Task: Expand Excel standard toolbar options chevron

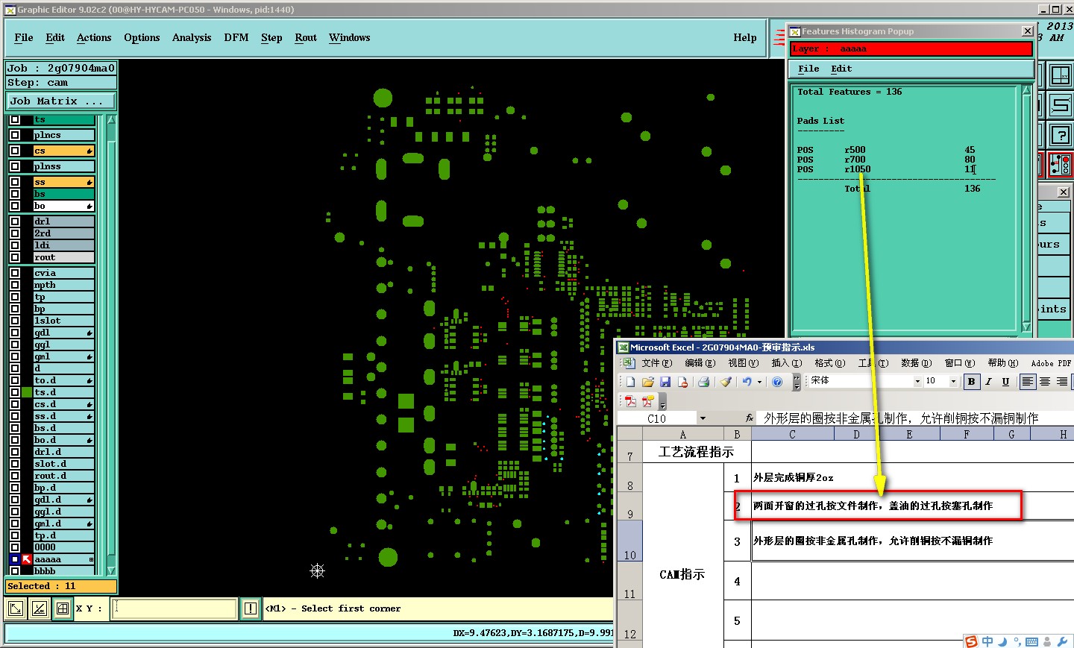Action: (x=797, y=383)
